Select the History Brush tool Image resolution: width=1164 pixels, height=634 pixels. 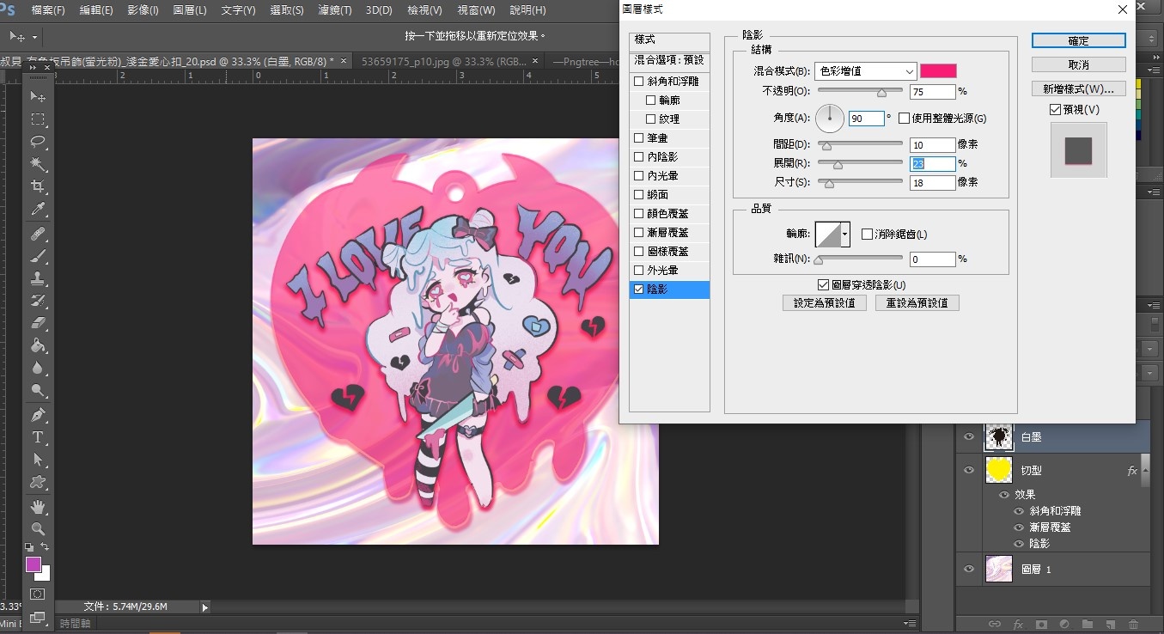(38, 302)
